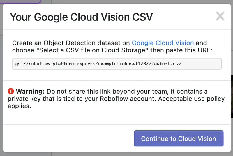Screen dimensions: 233x156
Task: Select the "Your Google Cloud Vision CSV" title
Action: coord(81,17)
